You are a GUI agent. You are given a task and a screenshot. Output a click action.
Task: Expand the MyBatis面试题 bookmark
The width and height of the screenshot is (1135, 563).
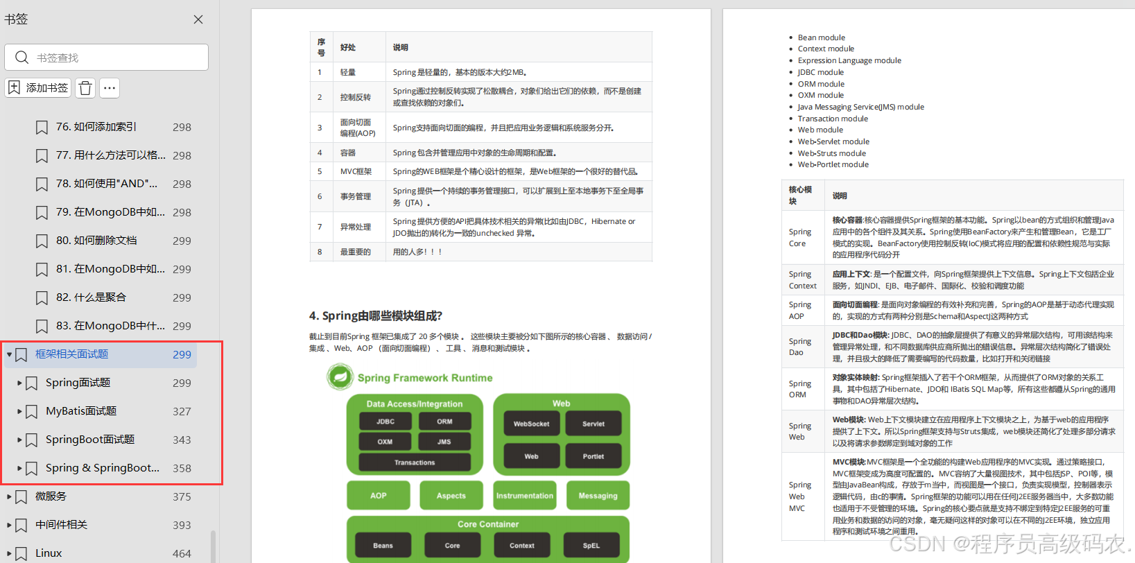click(x=19, y=411)
